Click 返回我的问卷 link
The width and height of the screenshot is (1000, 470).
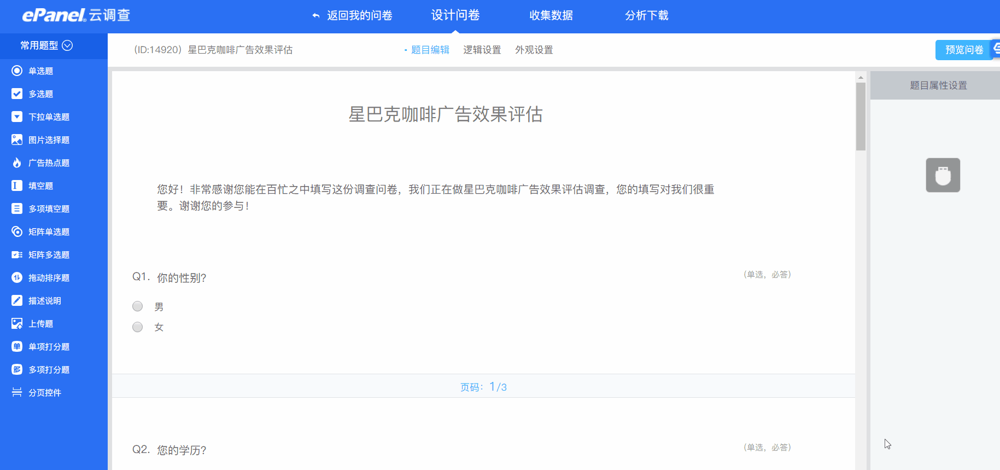pyautogui.click(x=360, y=15)
